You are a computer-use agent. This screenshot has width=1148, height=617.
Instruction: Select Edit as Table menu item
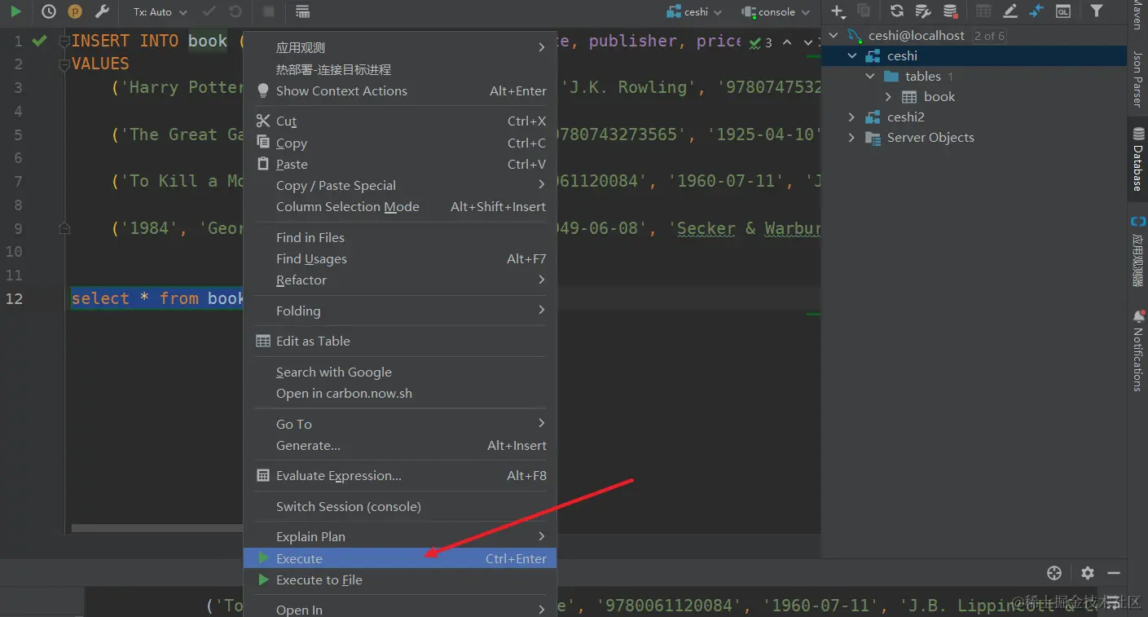[400, 341]
